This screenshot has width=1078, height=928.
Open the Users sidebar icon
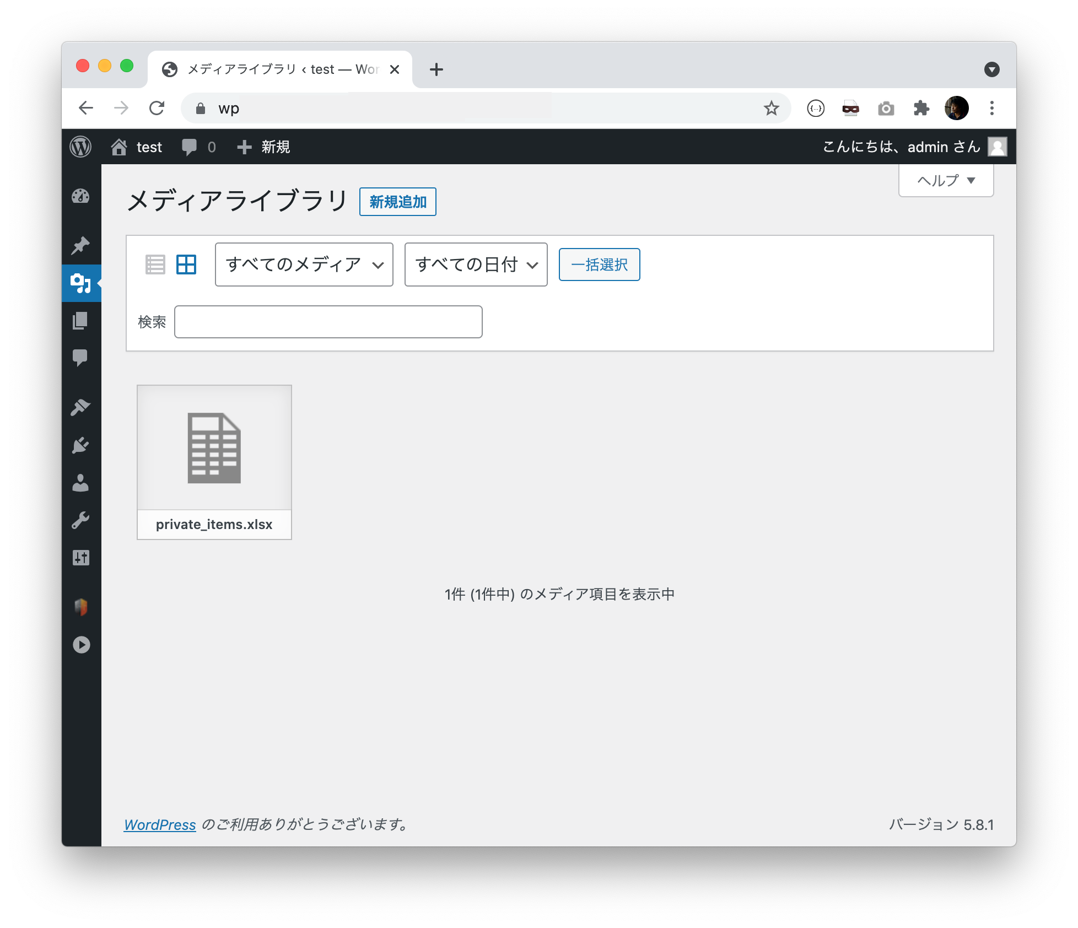[81, 483]
